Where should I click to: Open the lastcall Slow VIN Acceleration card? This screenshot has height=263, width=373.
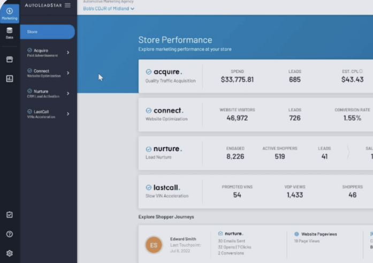pos(256,192)
